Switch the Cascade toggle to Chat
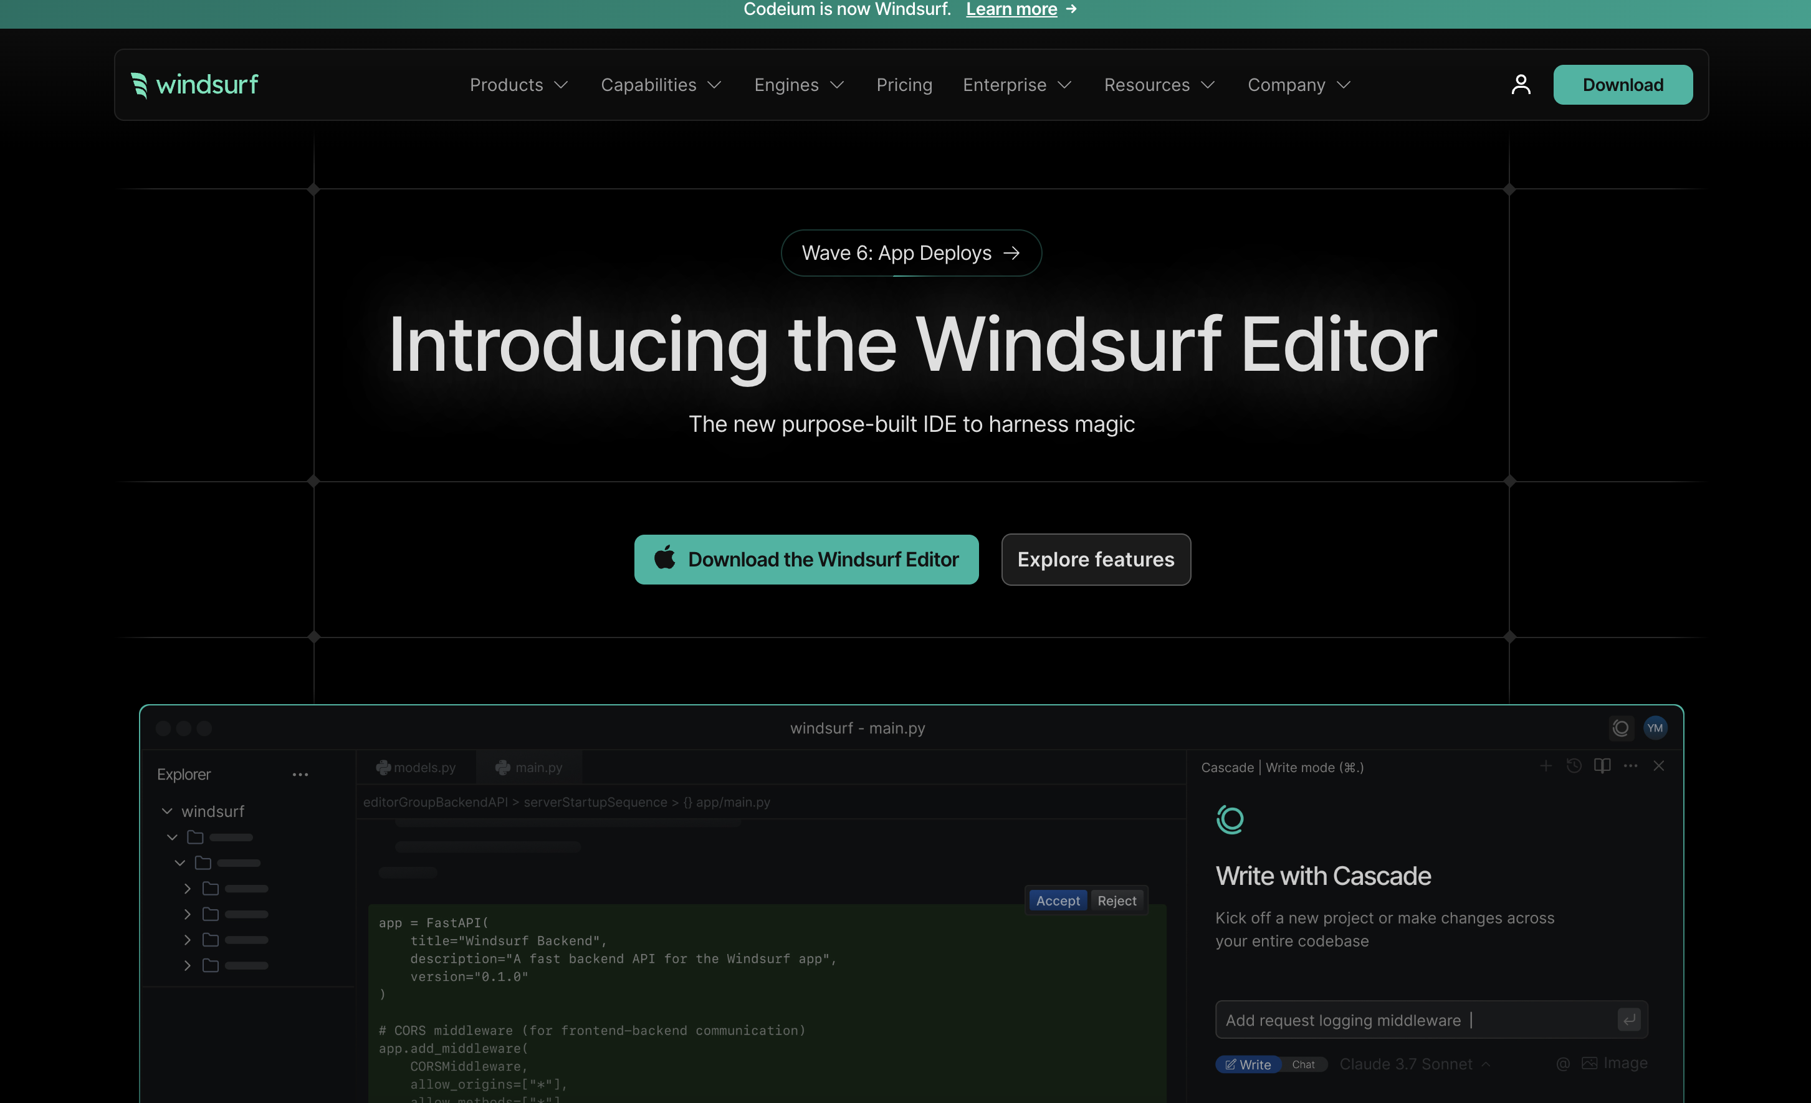1811x1103 pixels. click(x=1303, y=1064)
